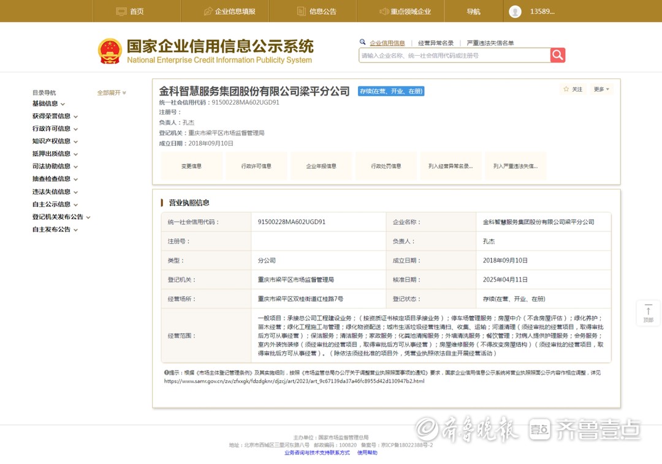Click the 列入严重违法失信 button
Screen dimensions: 662x464
click(516, 166)
